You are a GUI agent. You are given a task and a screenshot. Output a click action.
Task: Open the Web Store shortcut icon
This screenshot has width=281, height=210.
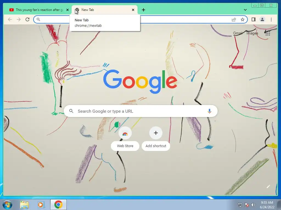125,133
